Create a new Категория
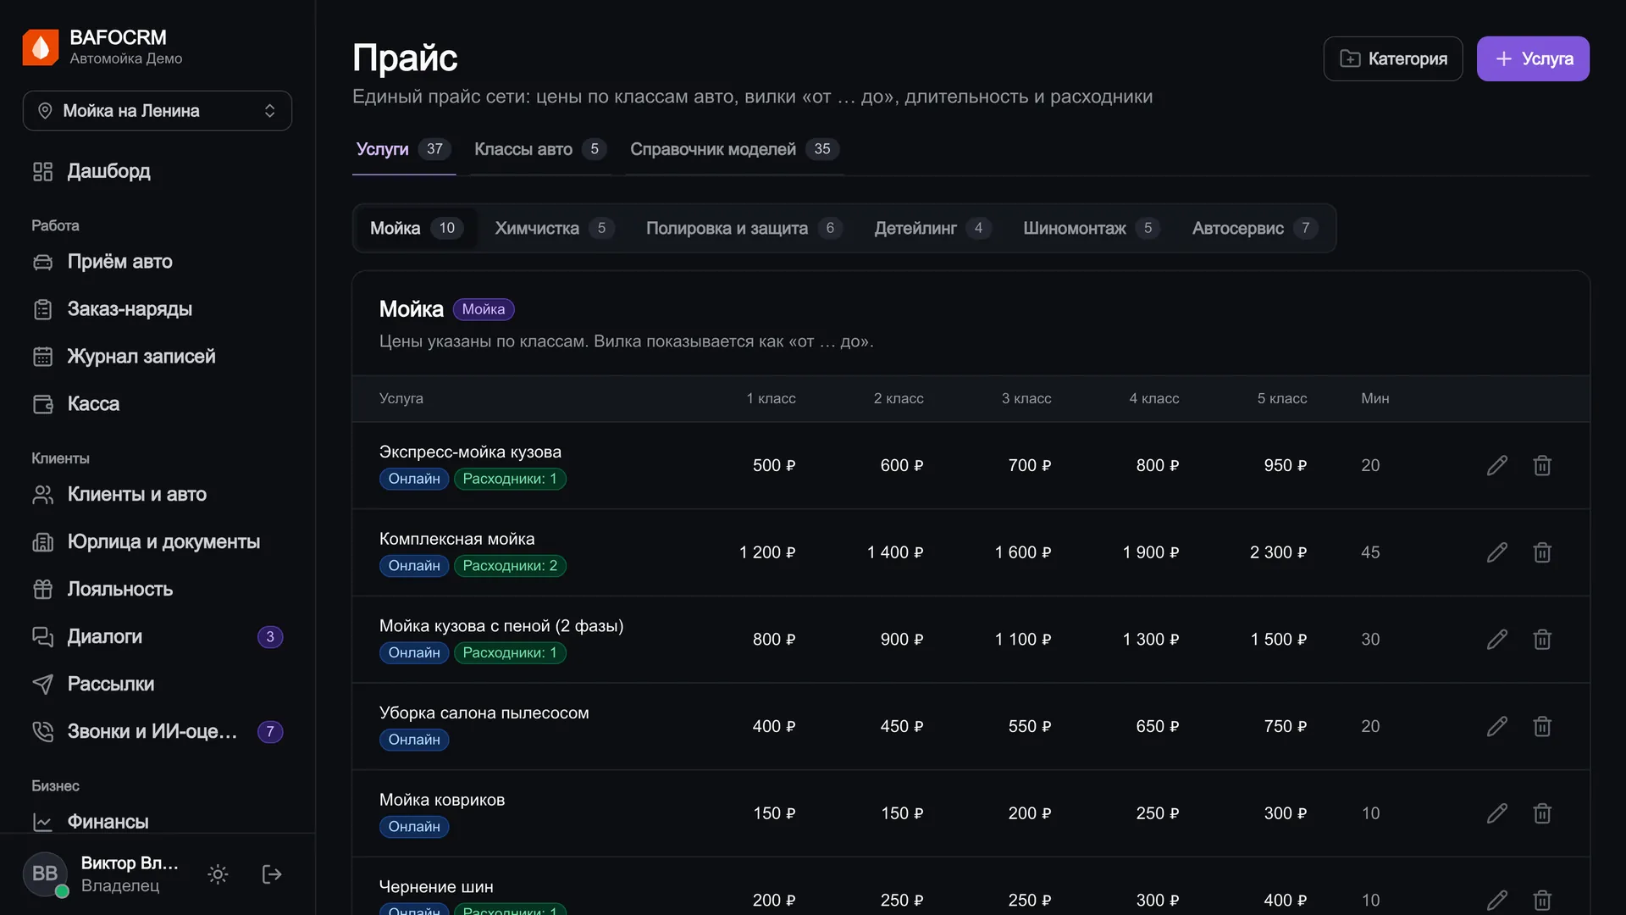 click(x=1393, y=58)
